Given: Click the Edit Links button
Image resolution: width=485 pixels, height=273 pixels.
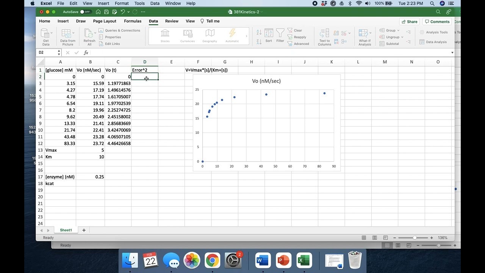Looking at the screenshot, I should (x=110, y=44).
